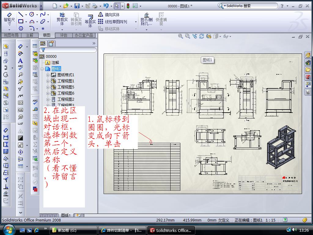This screenshot has height=235, width=313.
Task: Select the Surface Finish symbol tool
Action: point(20,88)
